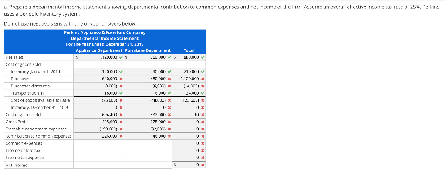This screenshot has width=446, height=175.
Task: Click the 'Net income' row label
Action: (17, 165)
